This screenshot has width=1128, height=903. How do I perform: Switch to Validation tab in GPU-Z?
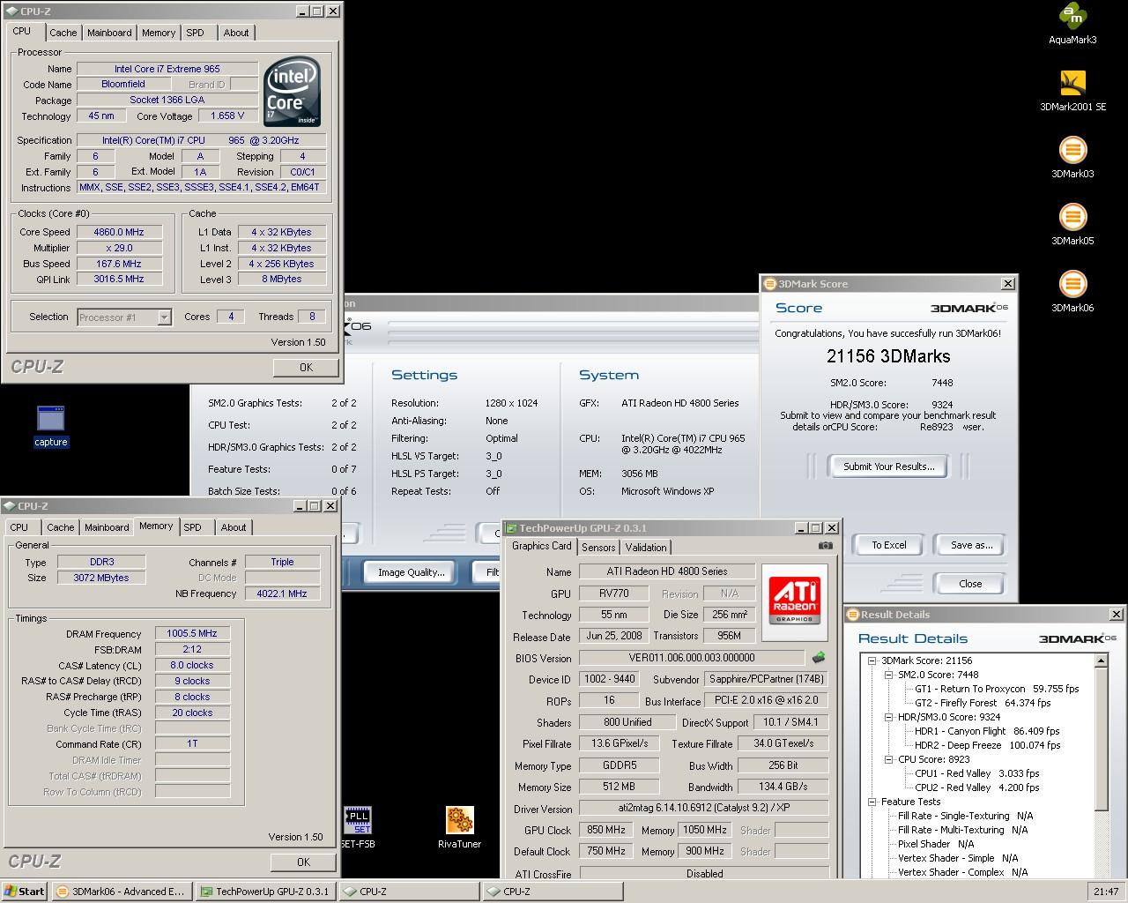click(x=646, y=548)
